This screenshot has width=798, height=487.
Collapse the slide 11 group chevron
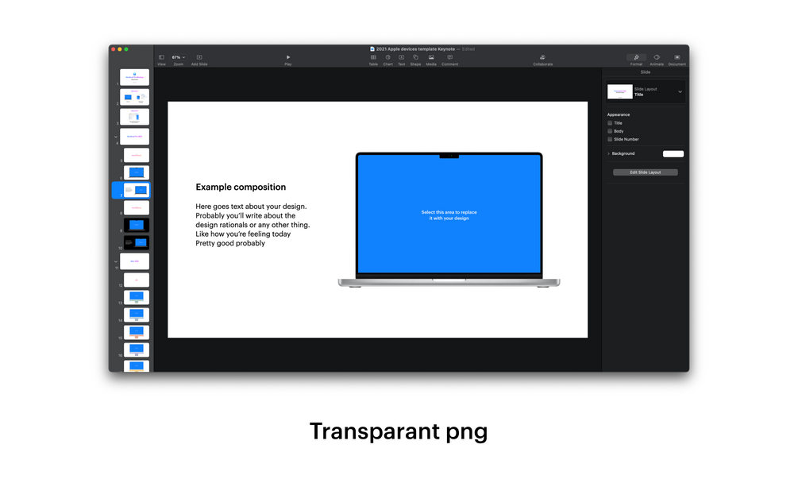pyautogui.click(x=115, y=261)
